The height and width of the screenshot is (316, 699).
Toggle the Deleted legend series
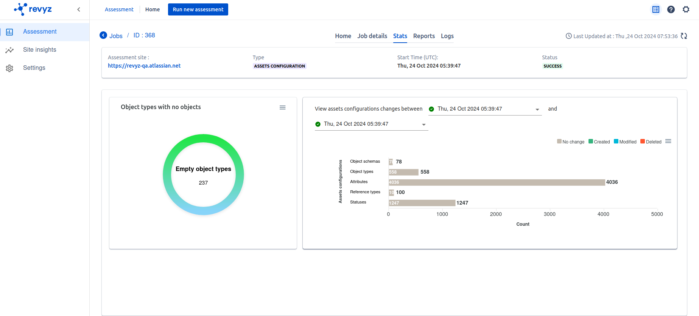(651, 142)
